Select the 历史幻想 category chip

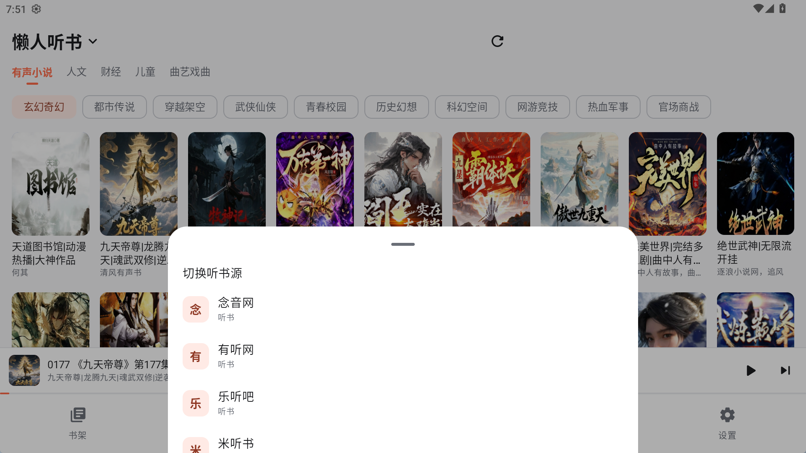pyautogui.click(x=397, y=107)
